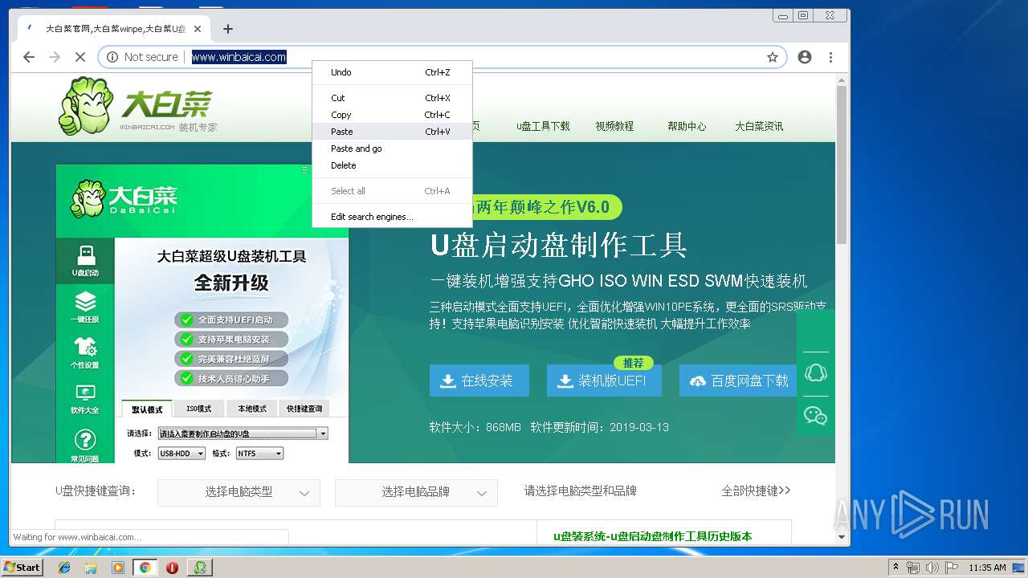
Task: Choose Delete in the context menu
Action: pyautogui.click(x=392, y=165)
